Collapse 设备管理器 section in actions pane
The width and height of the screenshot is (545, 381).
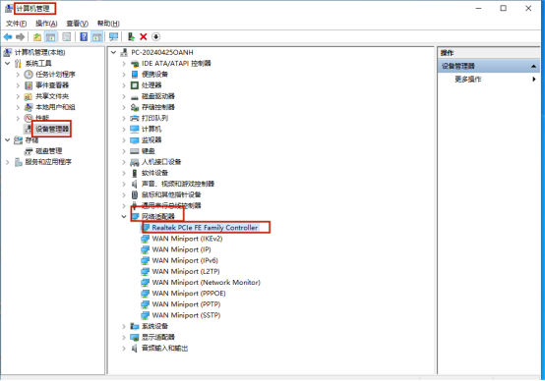[533, 66]
